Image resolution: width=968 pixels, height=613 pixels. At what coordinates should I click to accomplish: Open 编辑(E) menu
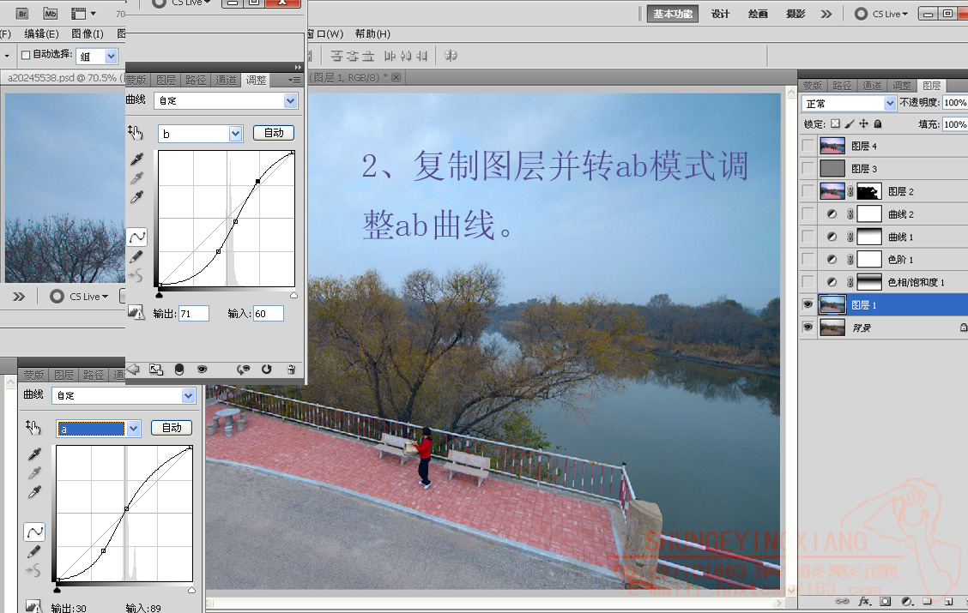41,34
